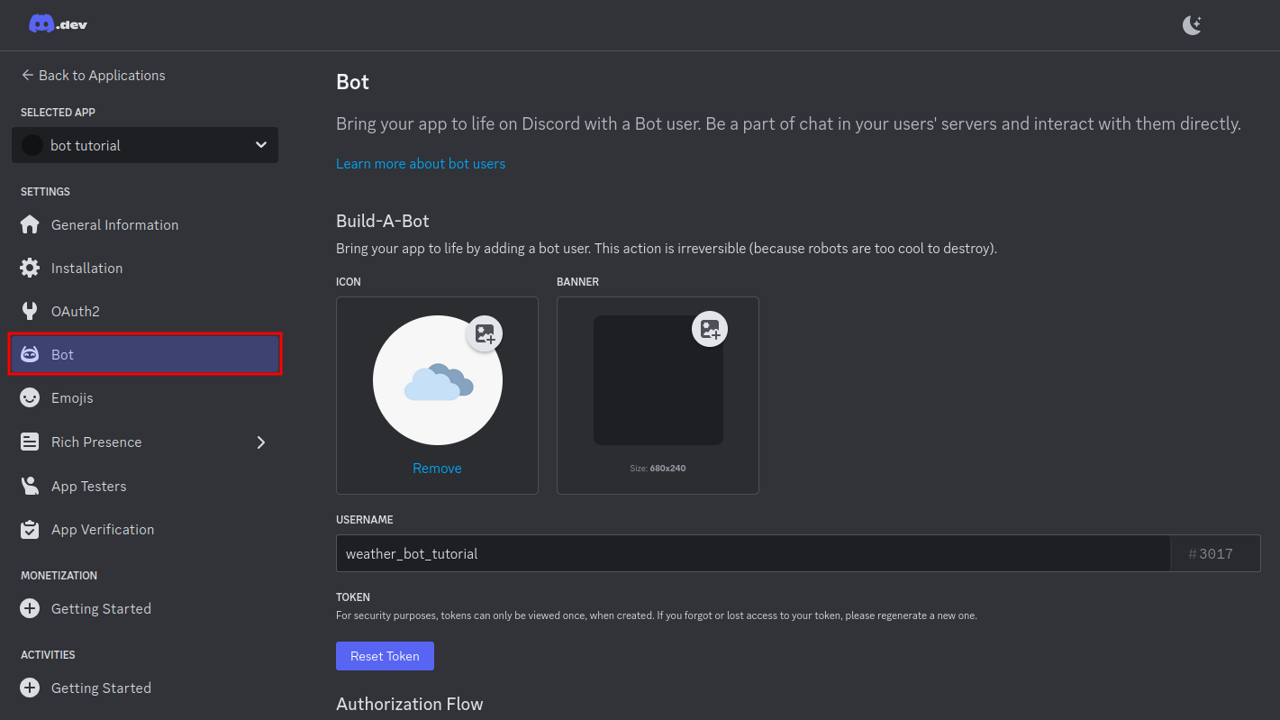Open Activities Getting Started
Image resolution: width=1280 pixels, height=720 pixels.
coord(101,688)
